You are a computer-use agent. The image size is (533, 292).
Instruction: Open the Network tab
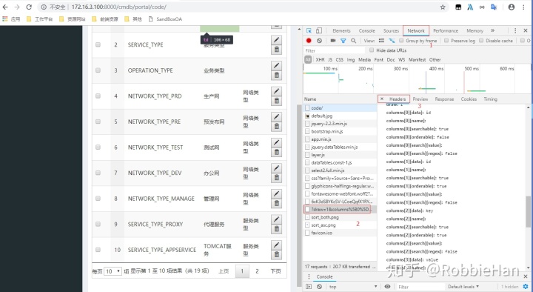tap(416, 30)
